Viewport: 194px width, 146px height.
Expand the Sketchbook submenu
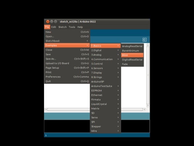click(67, 41)
